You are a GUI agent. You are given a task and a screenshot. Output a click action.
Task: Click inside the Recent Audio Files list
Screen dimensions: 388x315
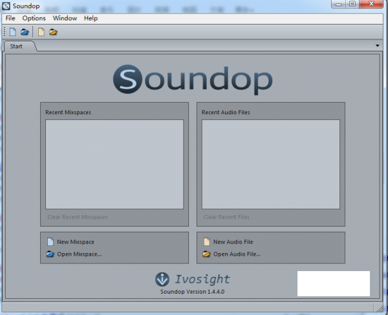click(x=270, y=164)
